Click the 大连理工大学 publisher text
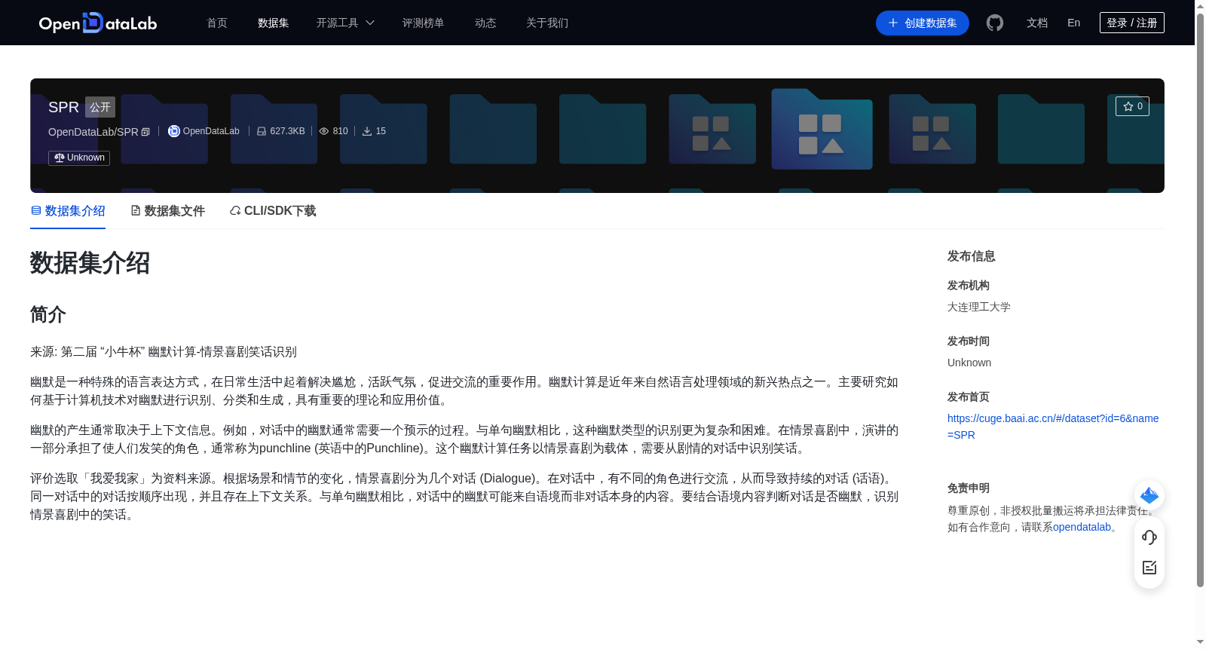The height and width of the screenshot is (649, 1206). (x=979, y=307)
